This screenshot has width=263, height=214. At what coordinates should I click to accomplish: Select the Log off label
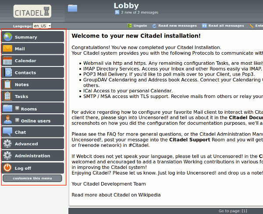[x=23, y=168]
